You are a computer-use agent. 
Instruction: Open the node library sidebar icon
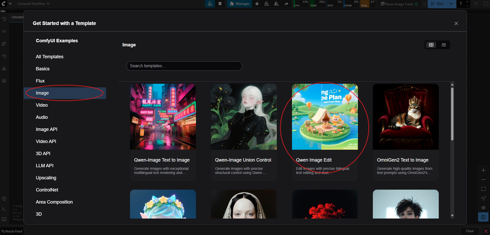pos(4,31)
